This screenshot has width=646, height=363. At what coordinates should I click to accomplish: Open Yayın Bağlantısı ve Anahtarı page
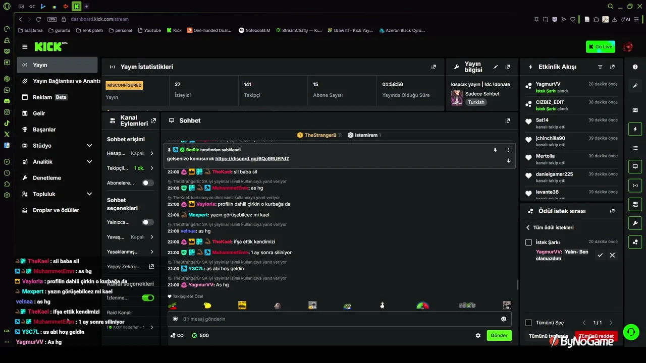61,81
